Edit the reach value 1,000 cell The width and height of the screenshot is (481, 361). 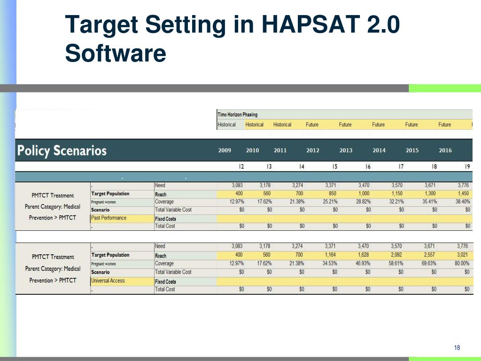click(x=364, y=194)
